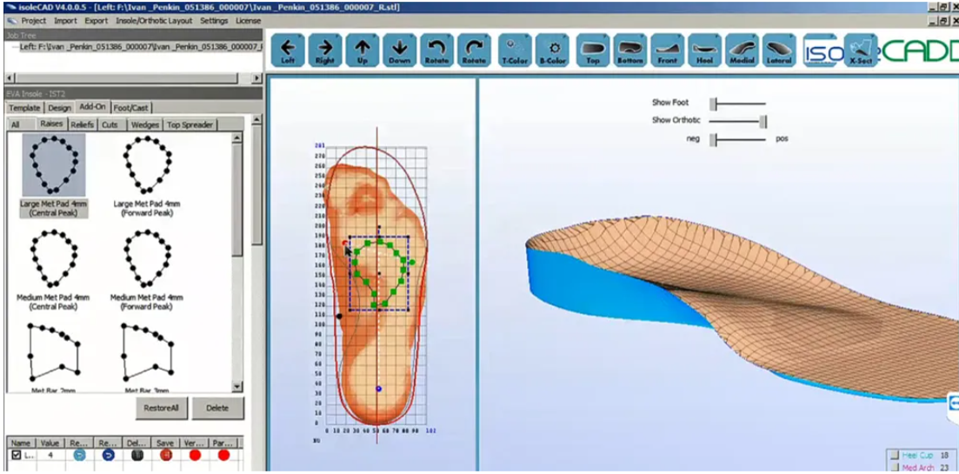
Task: Show the Heel view of the orthotic
Action: coord(704,50)
